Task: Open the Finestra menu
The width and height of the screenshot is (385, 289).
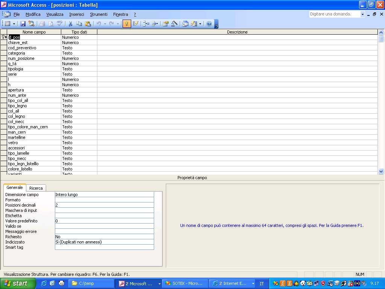Action: [x=121, y=14]
